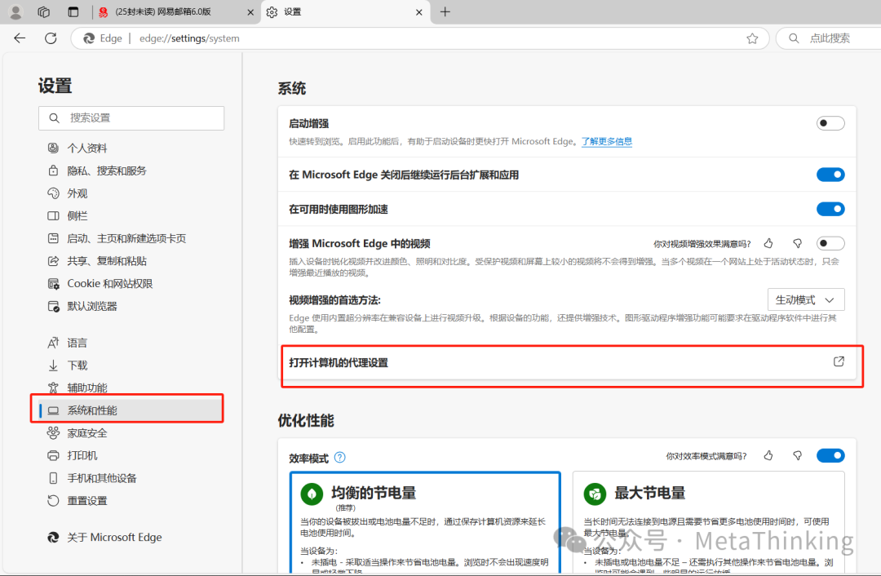This screenshot has height=576, width=881.
Task: Thumbs down the video enhancement feedback
Action: (797, 243)
